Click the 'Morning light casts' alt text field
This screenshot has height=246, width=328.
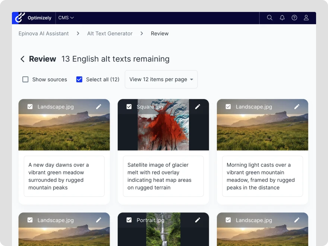[262, 176]
